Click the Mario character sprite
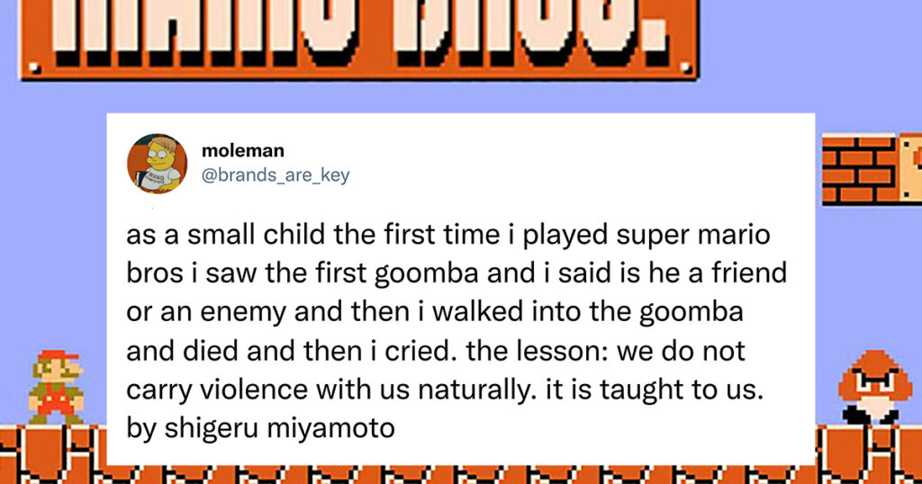The height and width of the screenshot is (484, 922). pyautogui.click(x=56, y=387)
